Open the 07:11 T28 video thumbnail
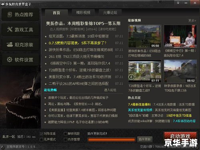 (145, 71)
